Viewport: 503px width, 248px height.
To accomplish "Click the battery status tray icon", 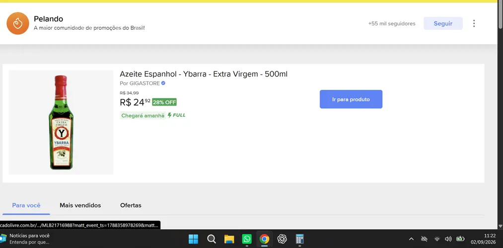I will [460, 239].
